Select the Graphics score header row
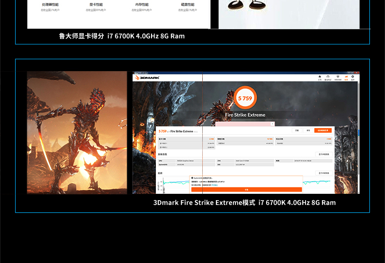 187,139
